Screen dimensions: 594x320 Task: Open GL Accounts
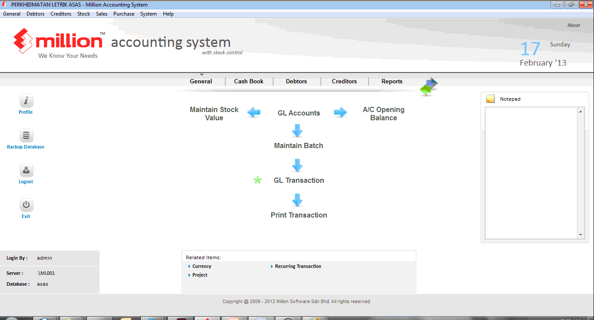(299, 112)
